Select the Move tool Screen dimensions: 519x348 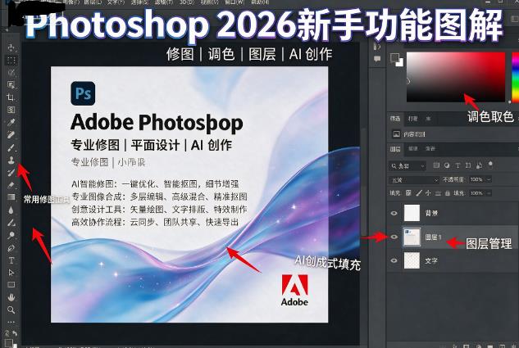coord(11,47)
